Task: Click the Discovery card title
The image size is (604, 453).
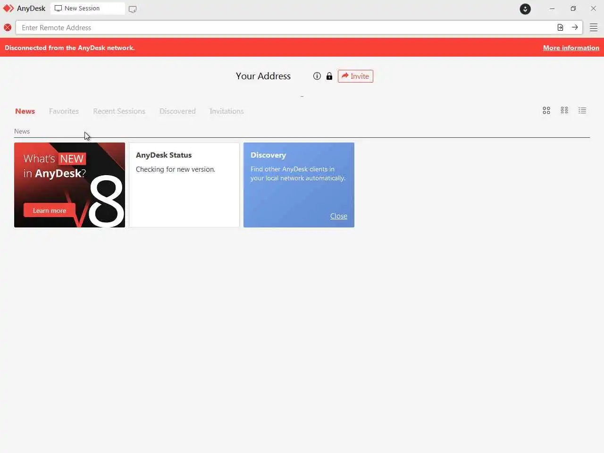Action: click(x=268, y=155)
